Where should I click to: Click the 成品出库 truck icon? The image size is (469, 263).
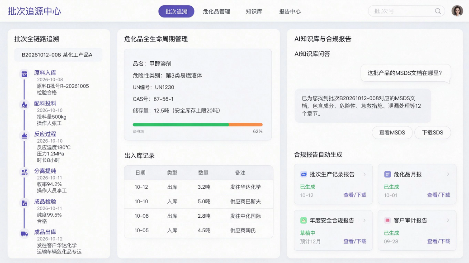tap(24, 234)
